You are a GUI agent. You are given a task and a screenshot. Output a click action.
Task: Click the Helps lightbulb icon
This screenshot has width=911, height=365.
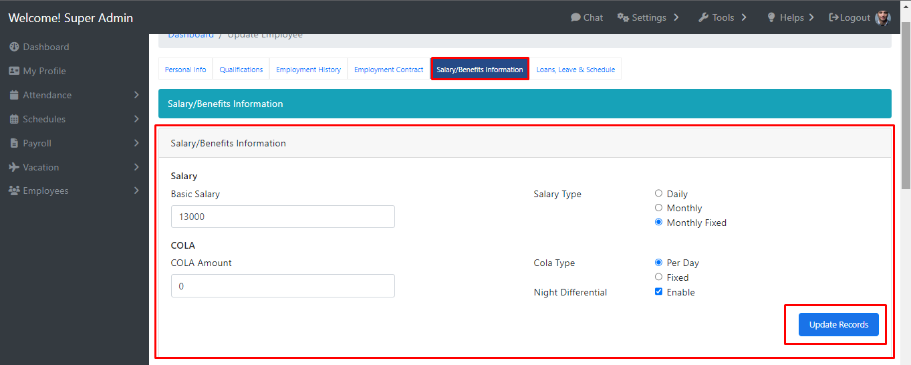click(x=771, y=17)
